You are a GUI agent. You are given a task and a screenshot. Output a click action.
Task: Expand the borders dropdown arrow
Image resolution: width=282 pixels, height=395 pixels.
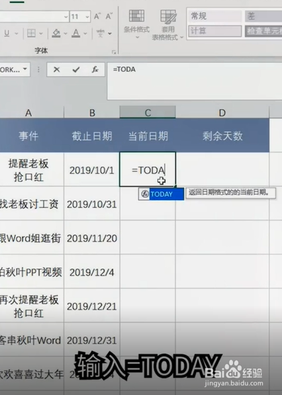tap(41, 33)
